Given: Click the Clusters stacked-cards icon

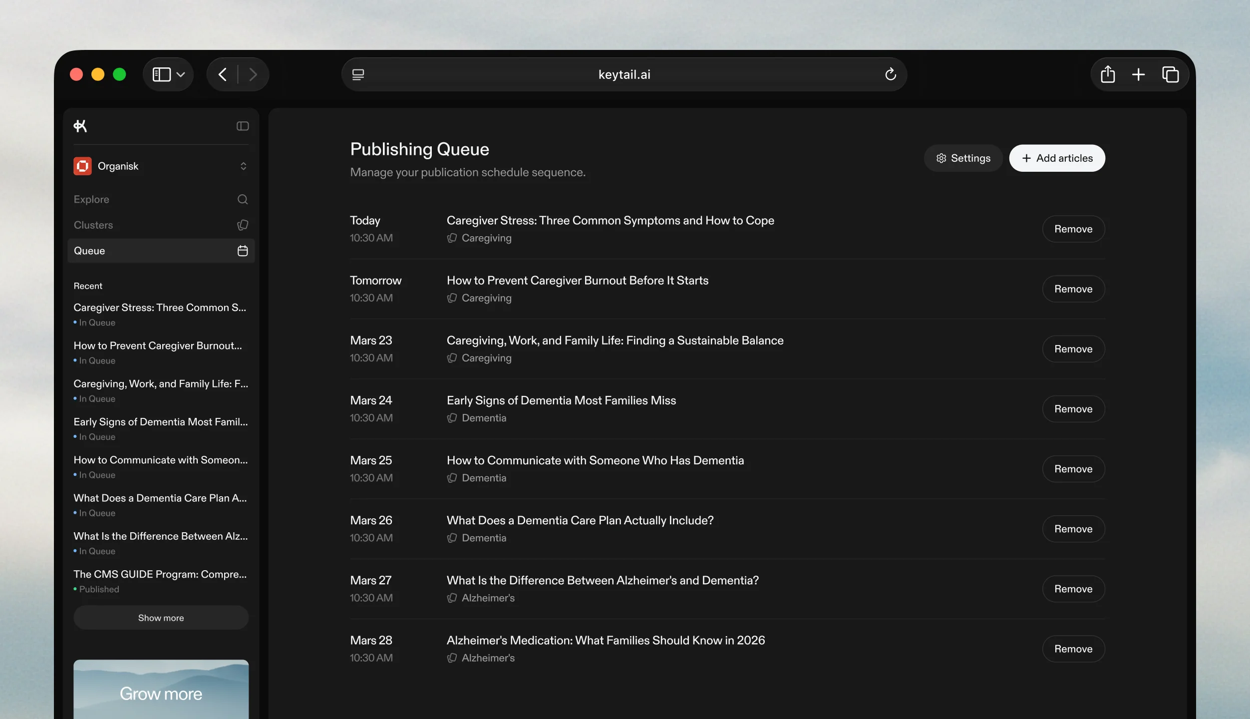Looking at the screenshot, I should pos(243,225).
